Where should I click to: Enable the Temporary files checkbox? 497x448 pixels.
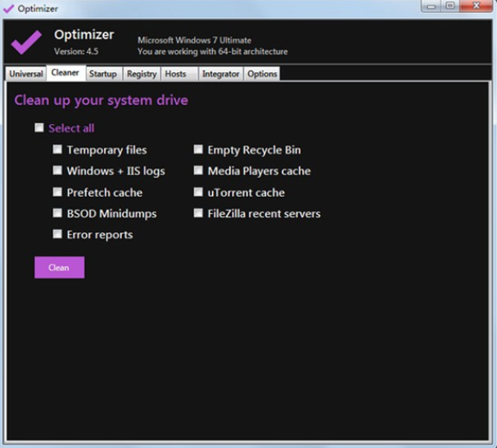(x=57, y=149)
